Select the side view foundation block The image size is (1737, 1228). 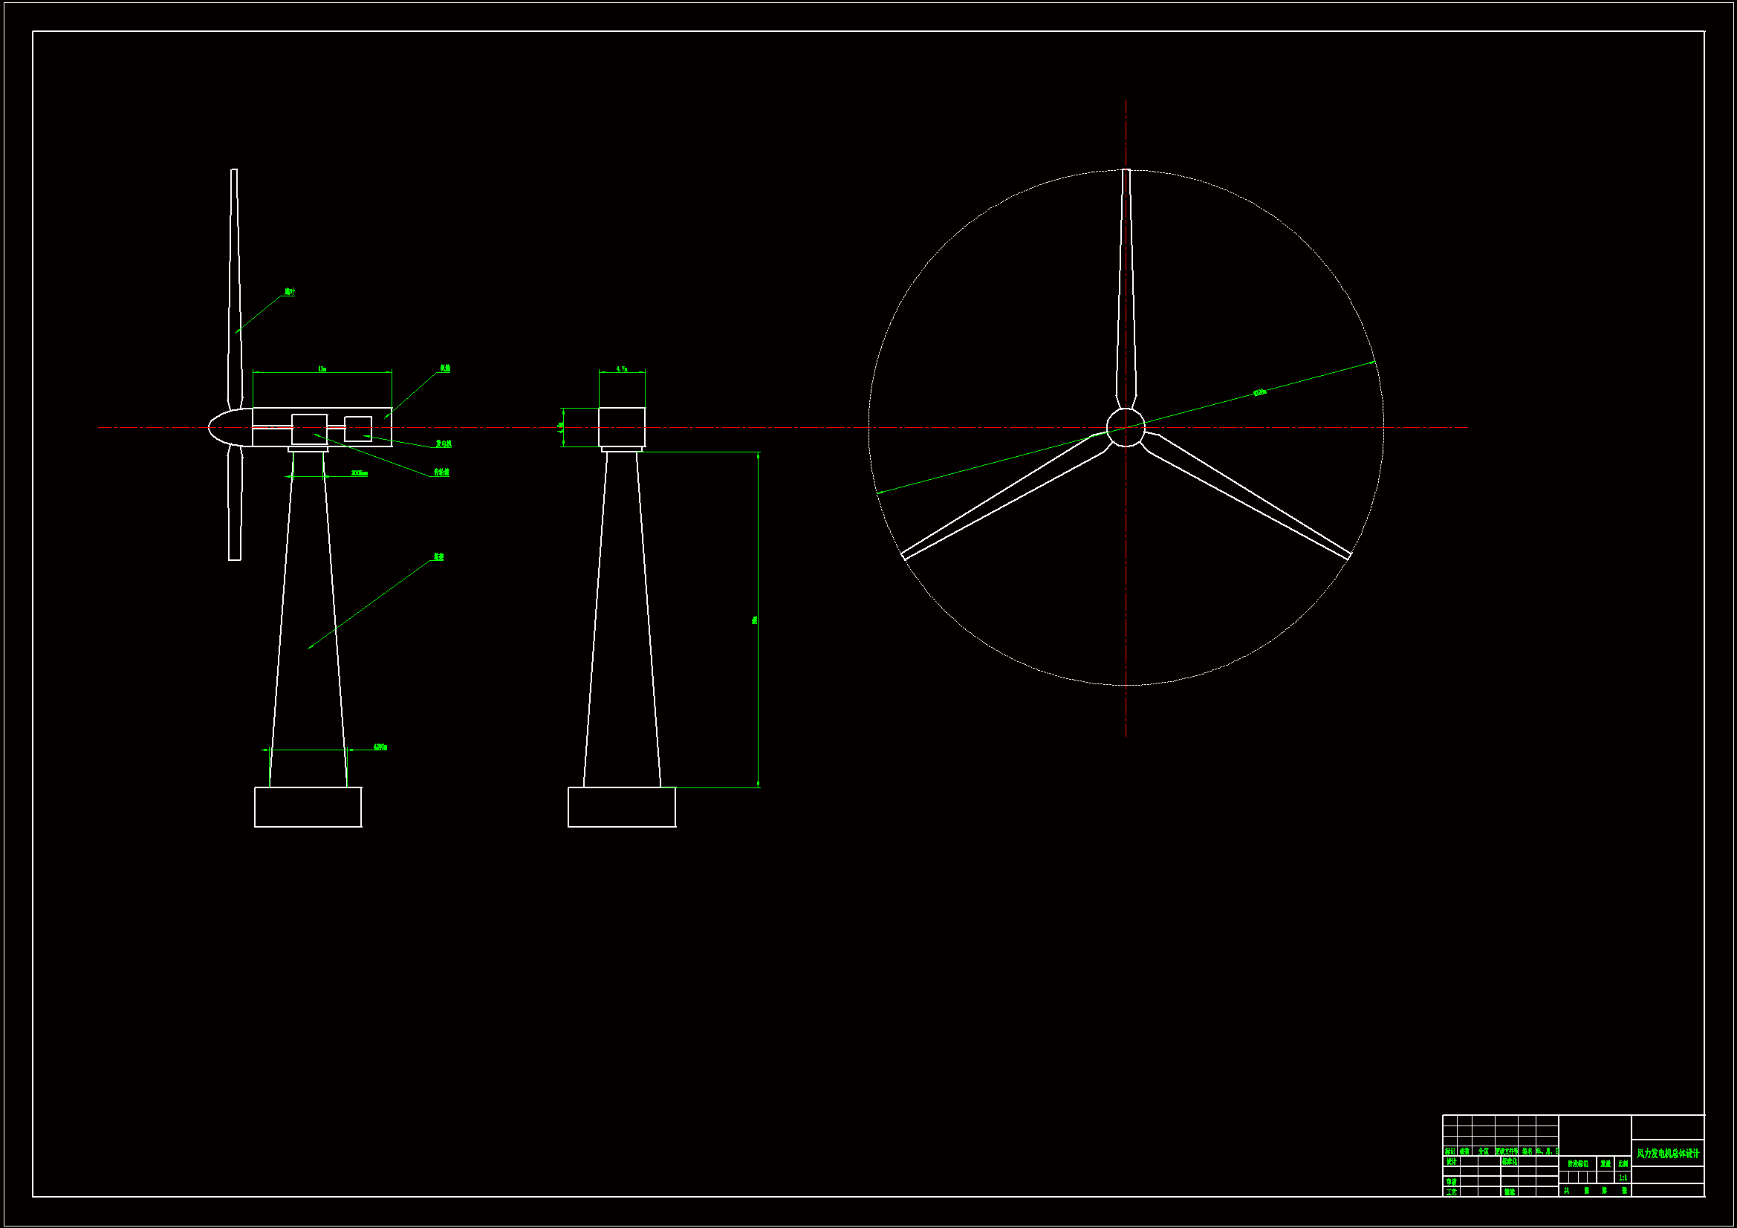click(308, 807)
